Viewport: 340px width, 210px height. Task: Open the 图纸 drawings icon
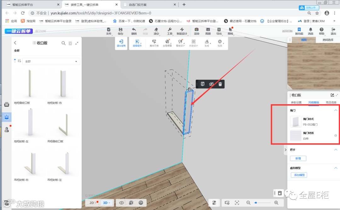point(230,31)
